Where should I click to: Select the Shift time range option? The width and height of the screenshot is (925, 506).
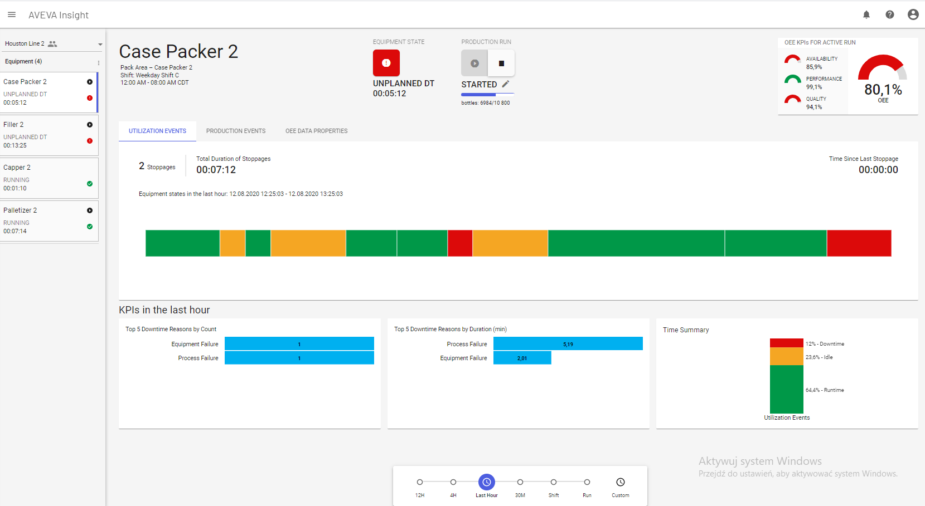553,482
